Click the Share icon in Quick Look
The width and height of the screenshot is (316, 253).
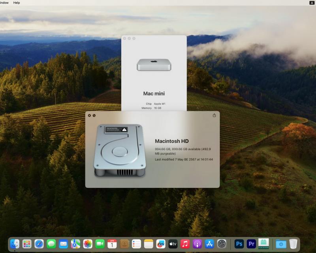[214, 115]
